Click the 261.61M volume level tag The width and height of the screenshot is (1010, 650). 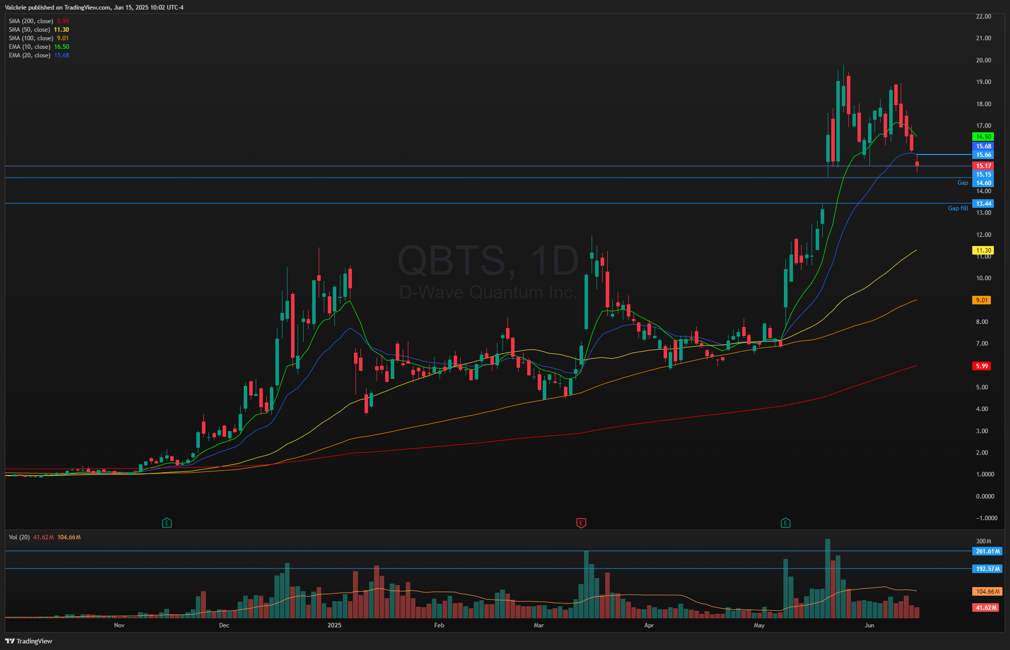pyautogui.click(x=987, y=551)
